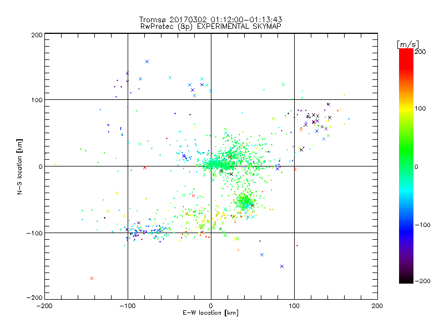Screen dimensions: 444x333
Task: Click the '100' label beside the colorbar
Action: pos(420,108)
